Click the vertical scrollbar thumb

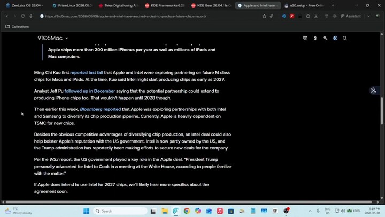pyautogui.click(x=382, y=111)
